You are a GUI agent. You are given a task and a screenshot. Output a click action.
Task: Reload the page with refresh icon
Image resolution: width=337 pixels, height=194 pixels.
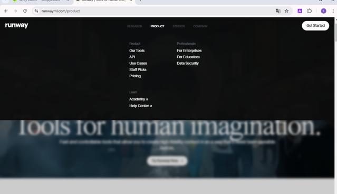(x=25, y=11)
